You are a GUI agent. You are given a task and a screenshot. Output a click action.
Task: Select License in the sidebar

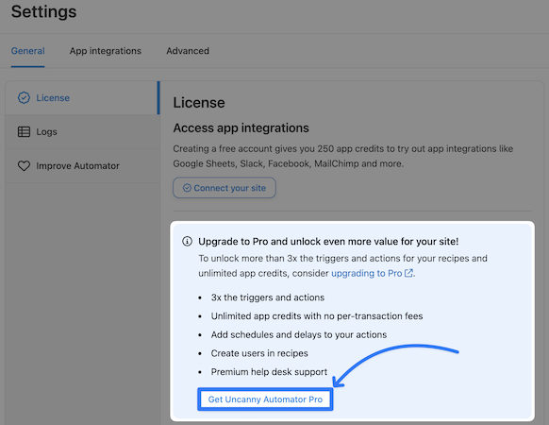tap(82, 98)
